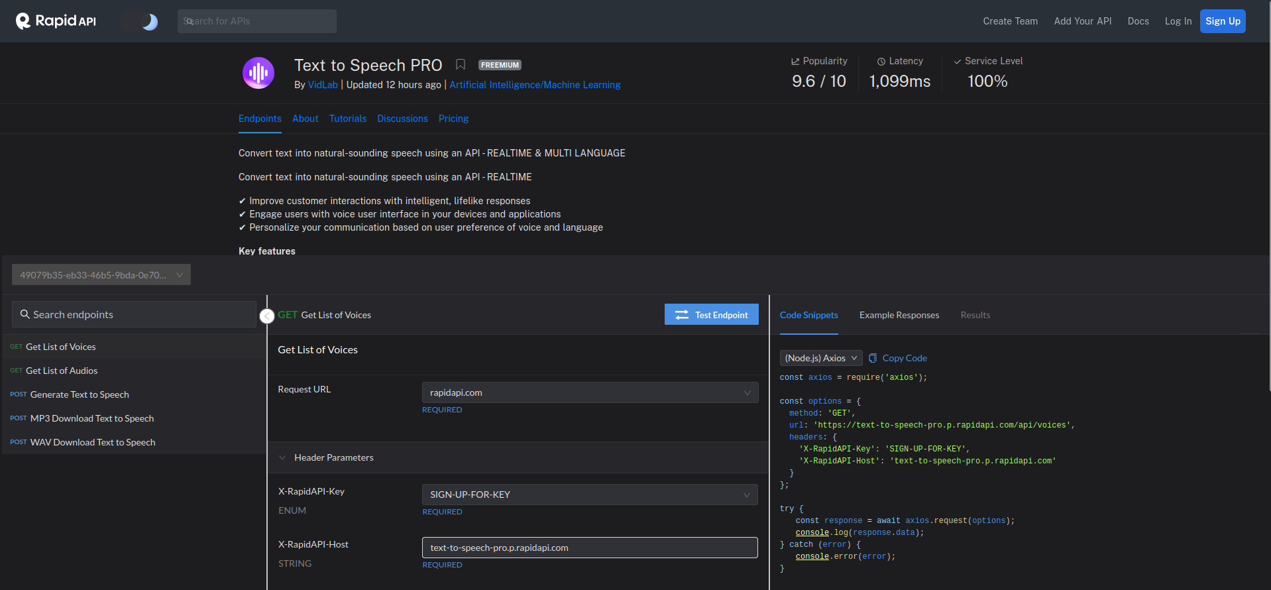Switch to the Pricing tab
This screenshot has height=590, width=1271.
coord(453,119)
